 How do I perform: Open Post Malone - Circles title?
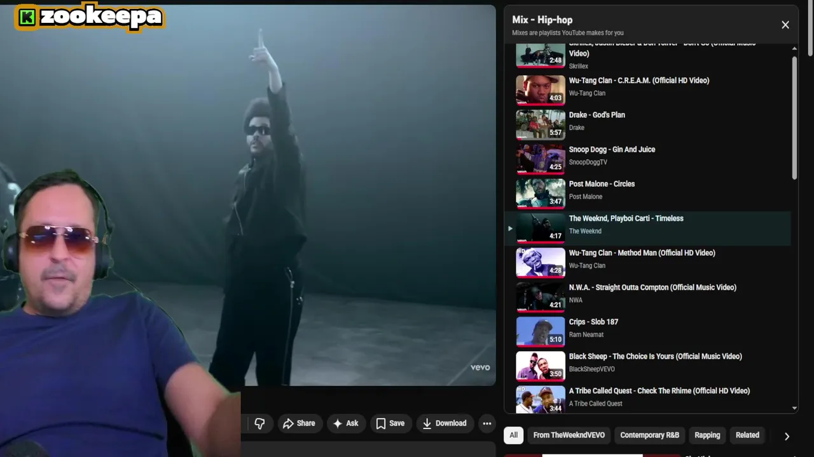[602, 183]
